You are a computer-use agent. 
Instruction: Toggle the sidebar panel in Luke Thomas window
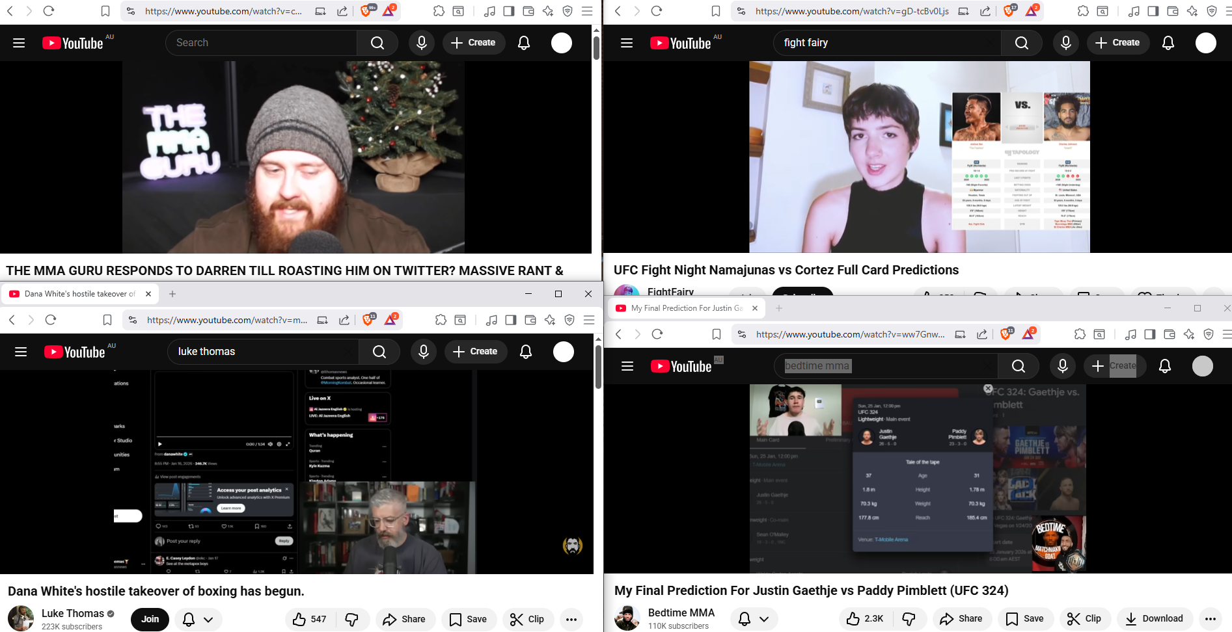tap(511, 320)
